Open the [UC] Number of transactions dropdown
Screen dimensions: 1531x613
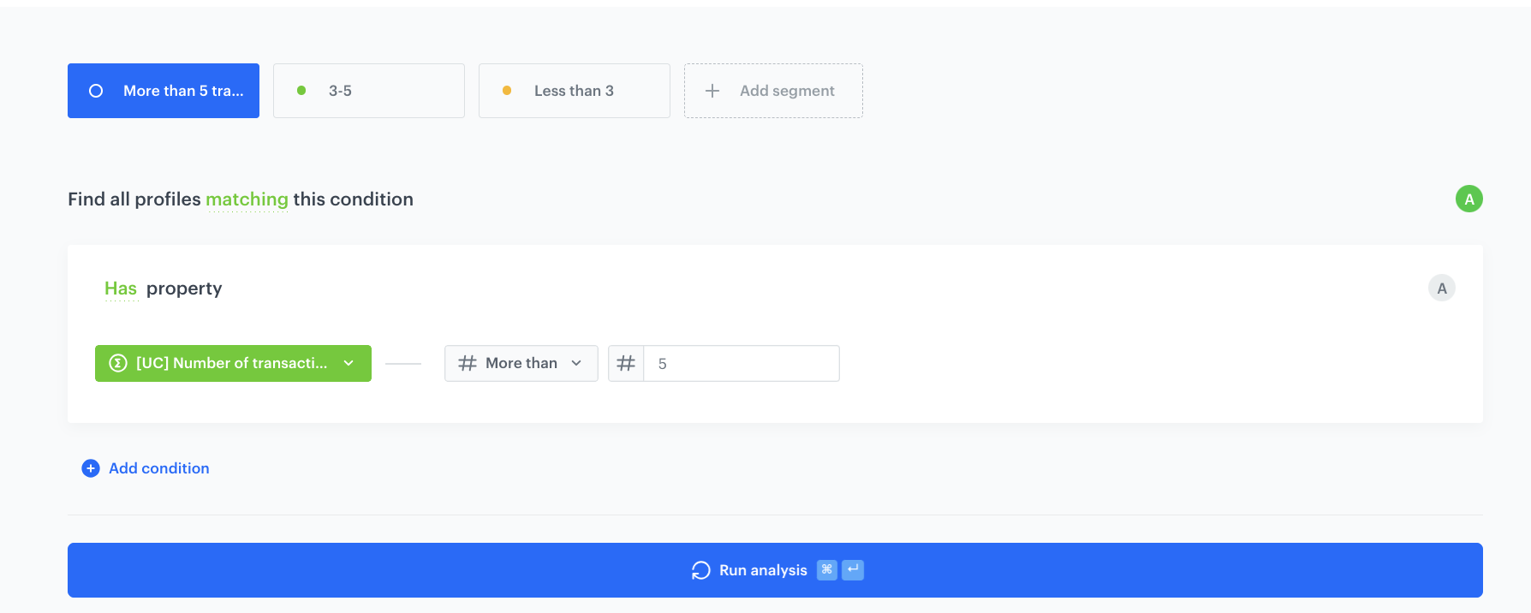(x=231, y=364)
